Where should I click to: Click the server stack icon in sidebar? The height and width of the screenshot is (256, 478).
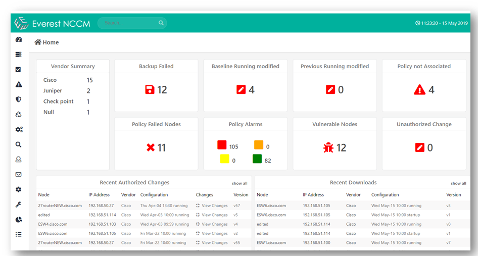19,55
